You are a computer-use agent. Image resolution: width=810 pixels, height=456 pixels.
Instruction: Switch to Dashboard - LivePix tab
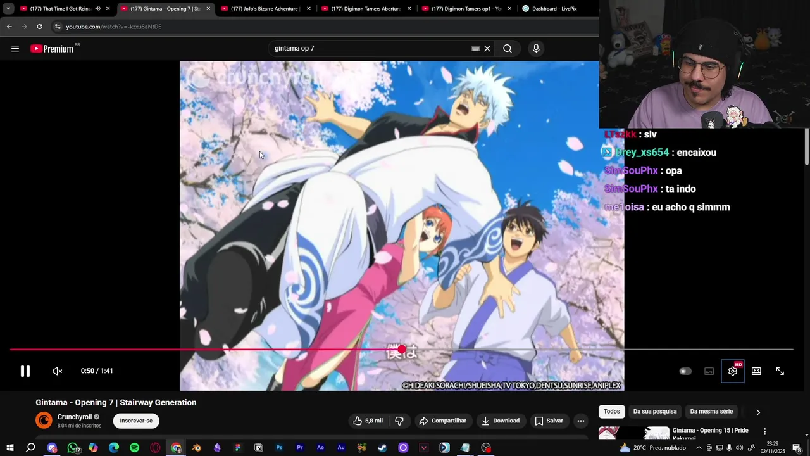(554, 9)
